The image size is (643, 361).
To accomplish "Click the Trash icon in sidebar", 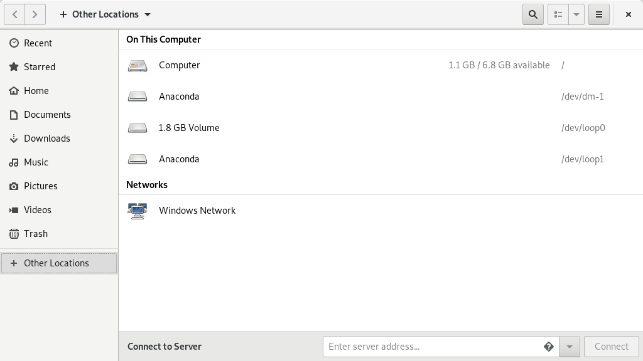I will tap(14, 234).
